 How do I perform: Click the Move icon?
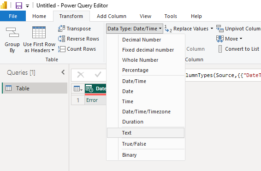[219, 39]
